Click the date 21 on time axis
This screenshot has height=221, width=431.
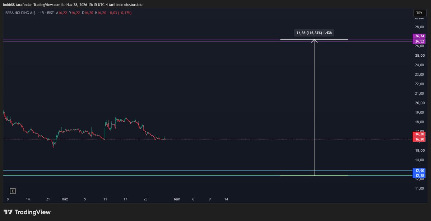[48, 199]
